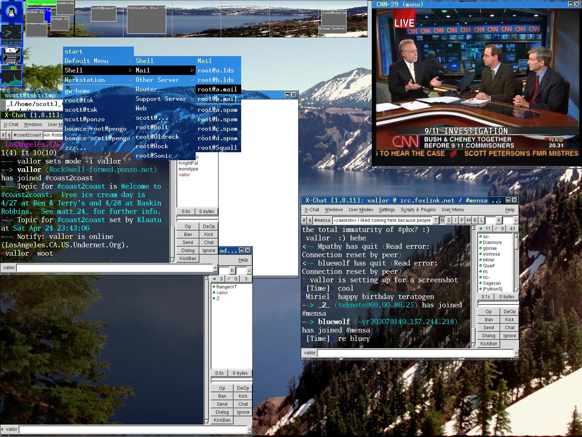
Task: Select scott@ponzo window in the pager
Action: pos(104,13)
